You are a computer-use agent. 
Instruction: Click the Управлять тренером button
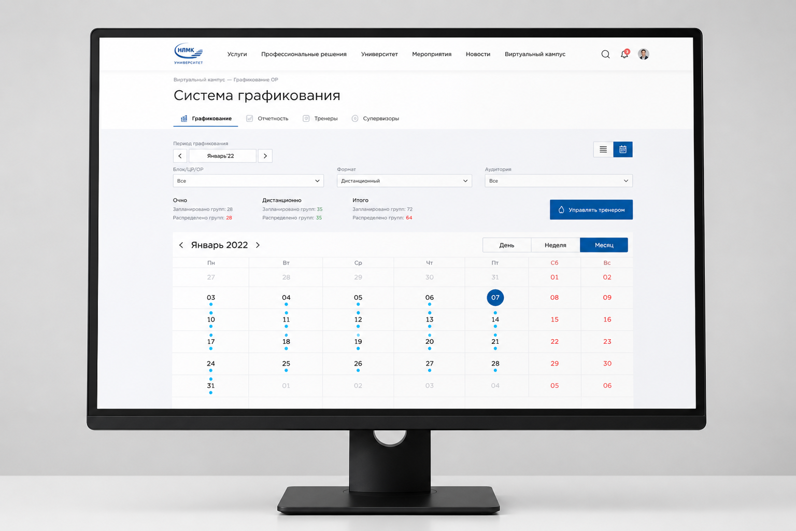pos(591,209)
